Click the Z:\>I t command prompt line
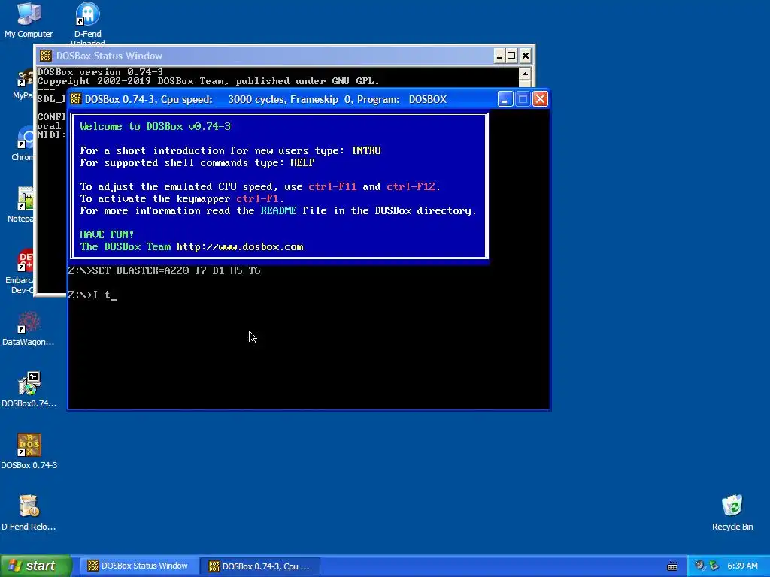Image resolution: width=770 pixels, height=577 pixels. tap(92, 295)
